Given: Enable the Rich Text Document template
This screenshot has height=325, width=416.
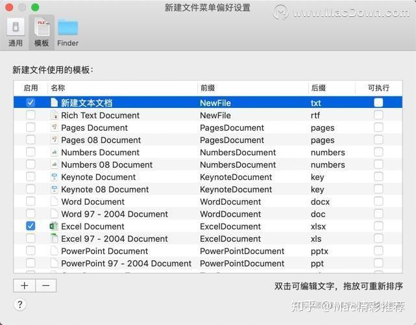Looking at the screenshot, I should (x=31, y=115).
